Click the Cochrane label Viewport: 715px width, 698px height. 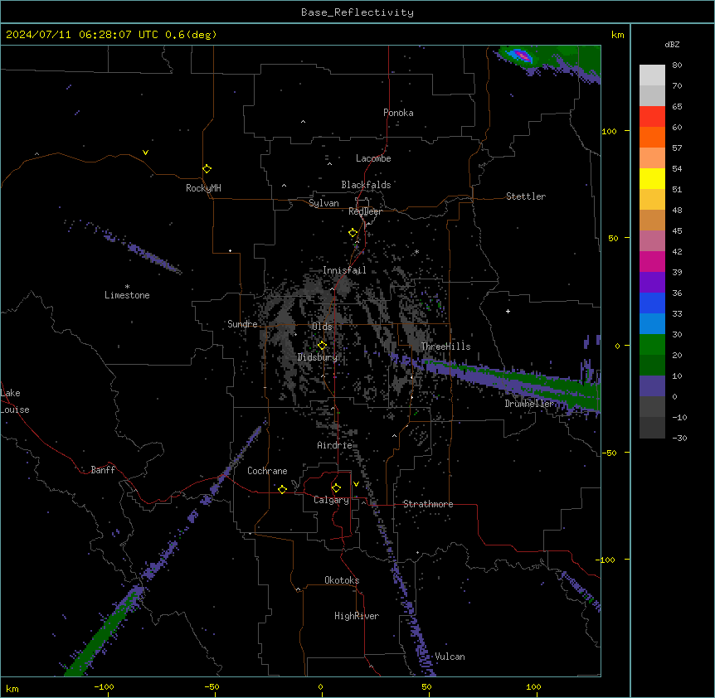[x=267, y=471]
